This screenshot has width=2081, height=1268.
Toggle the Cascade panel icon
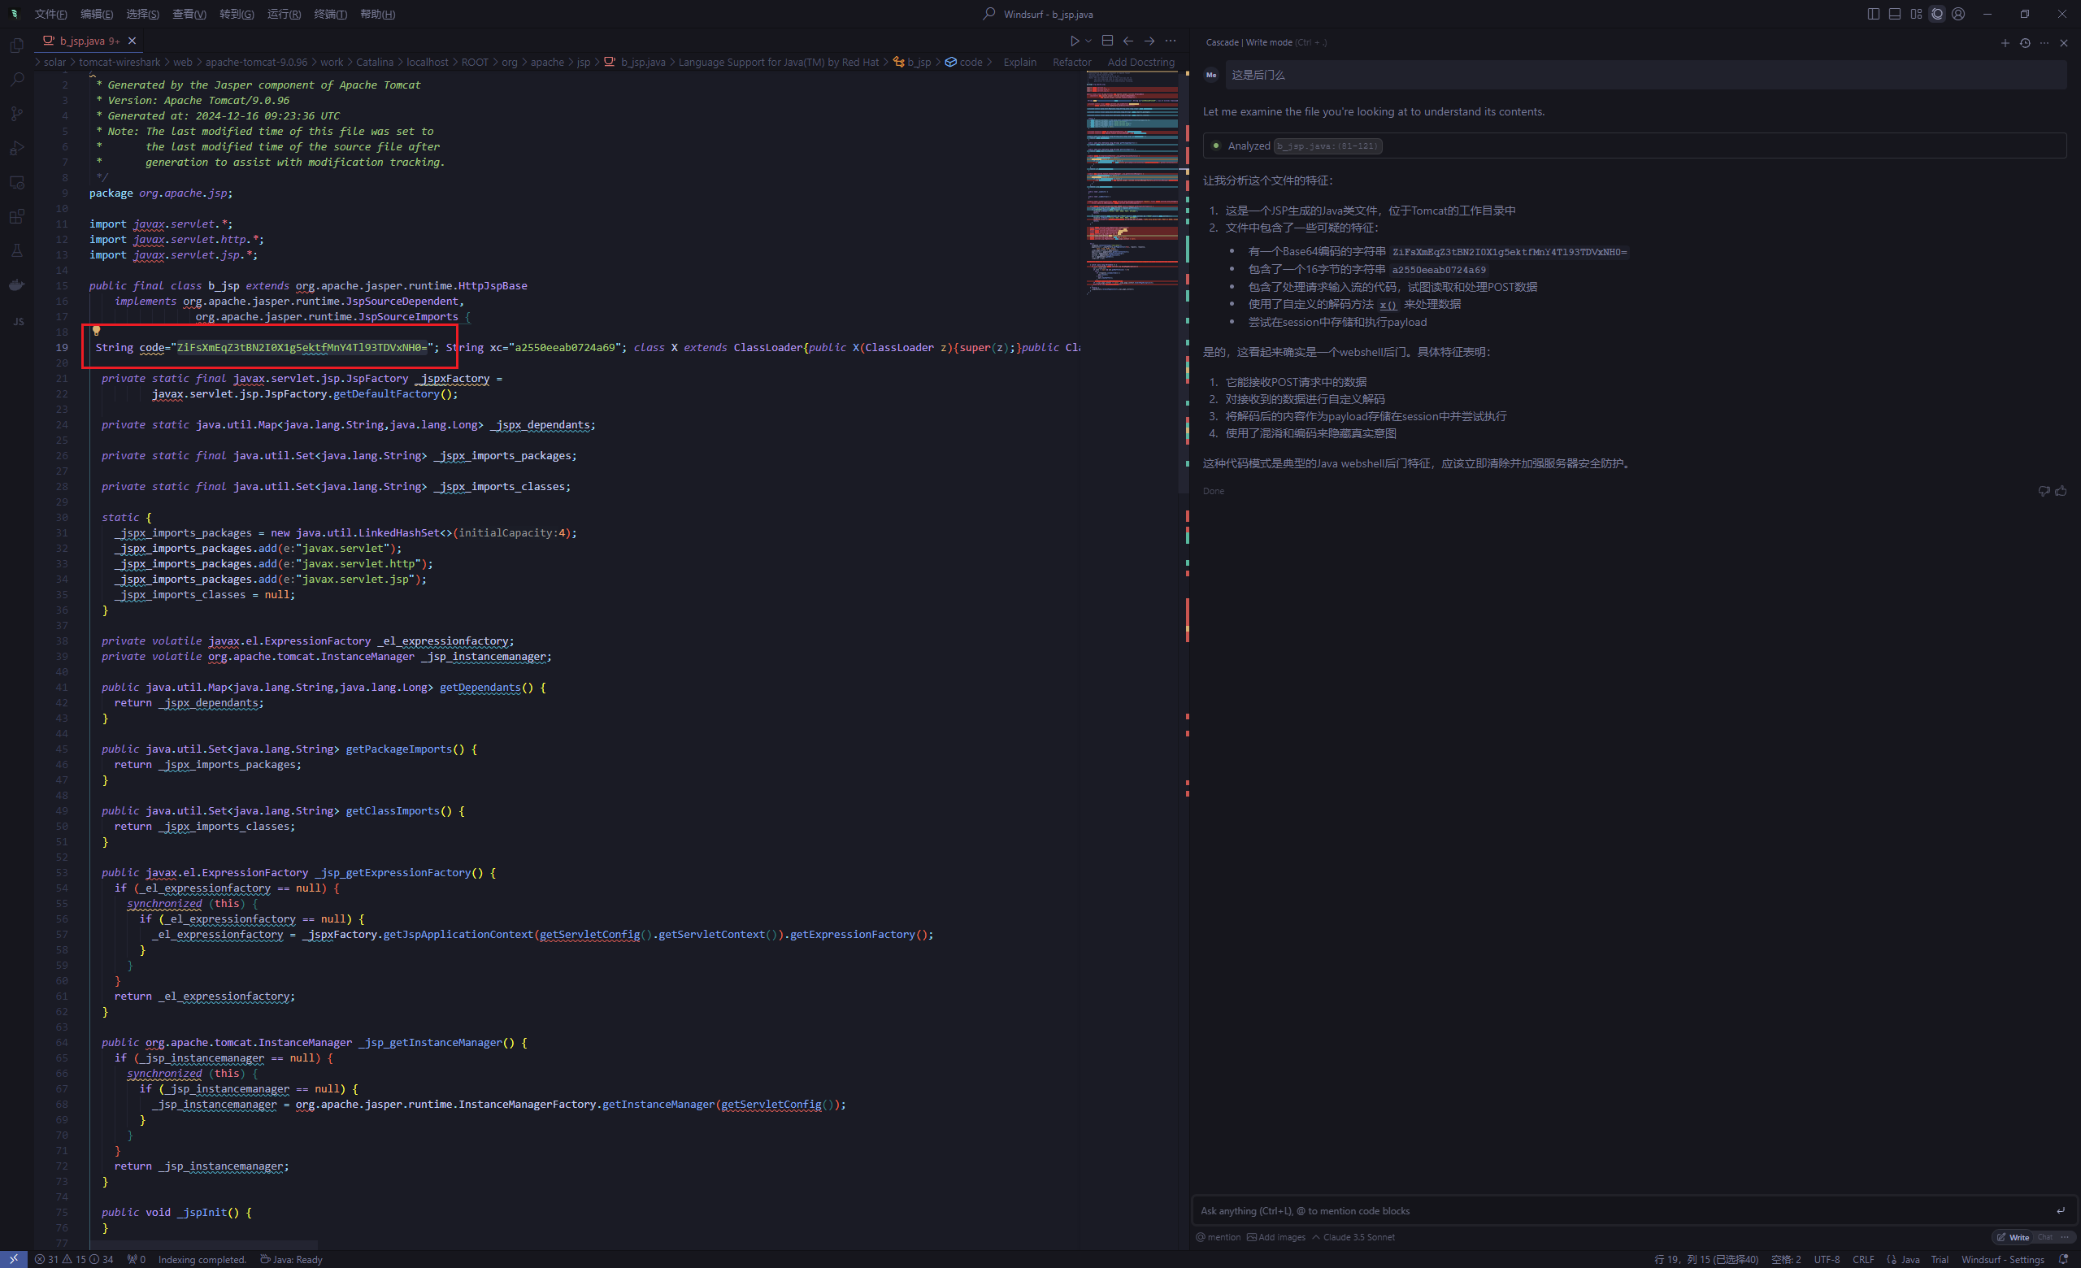tap(1937, 14)
